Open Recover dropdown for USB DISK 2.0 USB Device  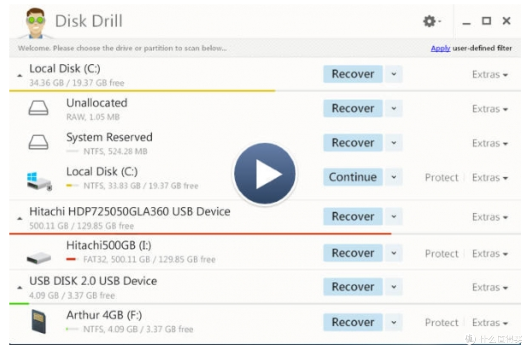coord(394,287)
